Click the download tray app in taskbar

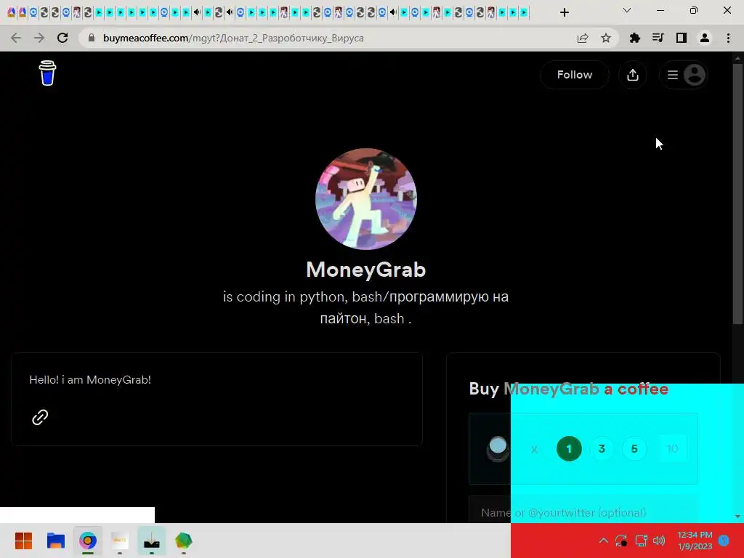[x=152, y=541]
